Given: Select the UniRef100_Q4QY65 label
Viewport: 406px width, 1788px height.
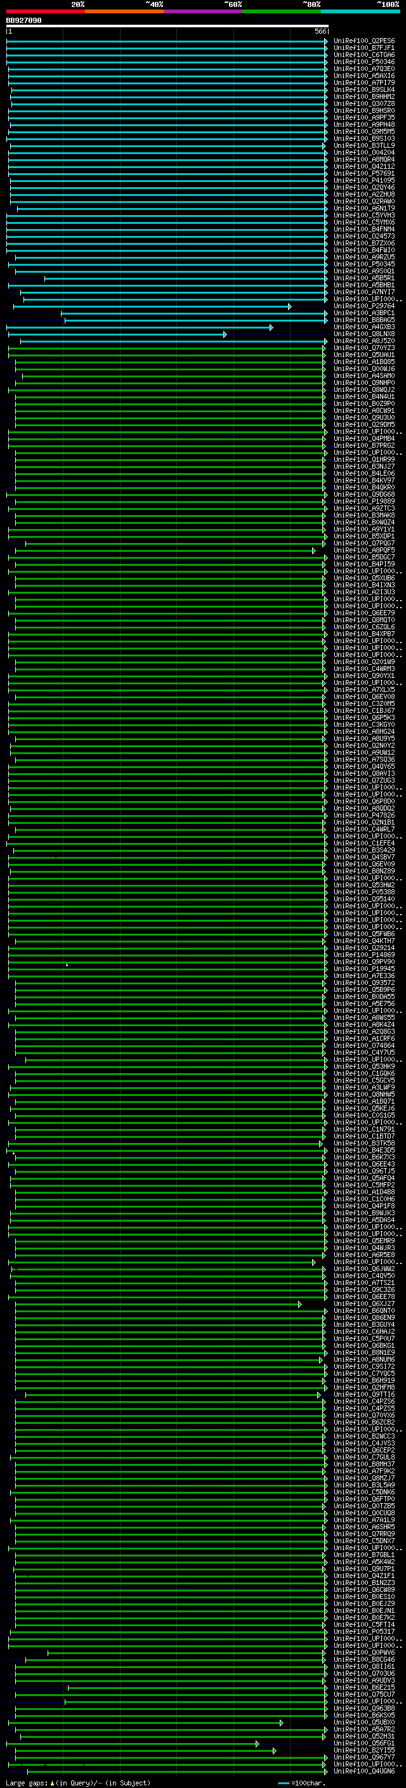Looking at the screenshot, I should click(364, 766).
